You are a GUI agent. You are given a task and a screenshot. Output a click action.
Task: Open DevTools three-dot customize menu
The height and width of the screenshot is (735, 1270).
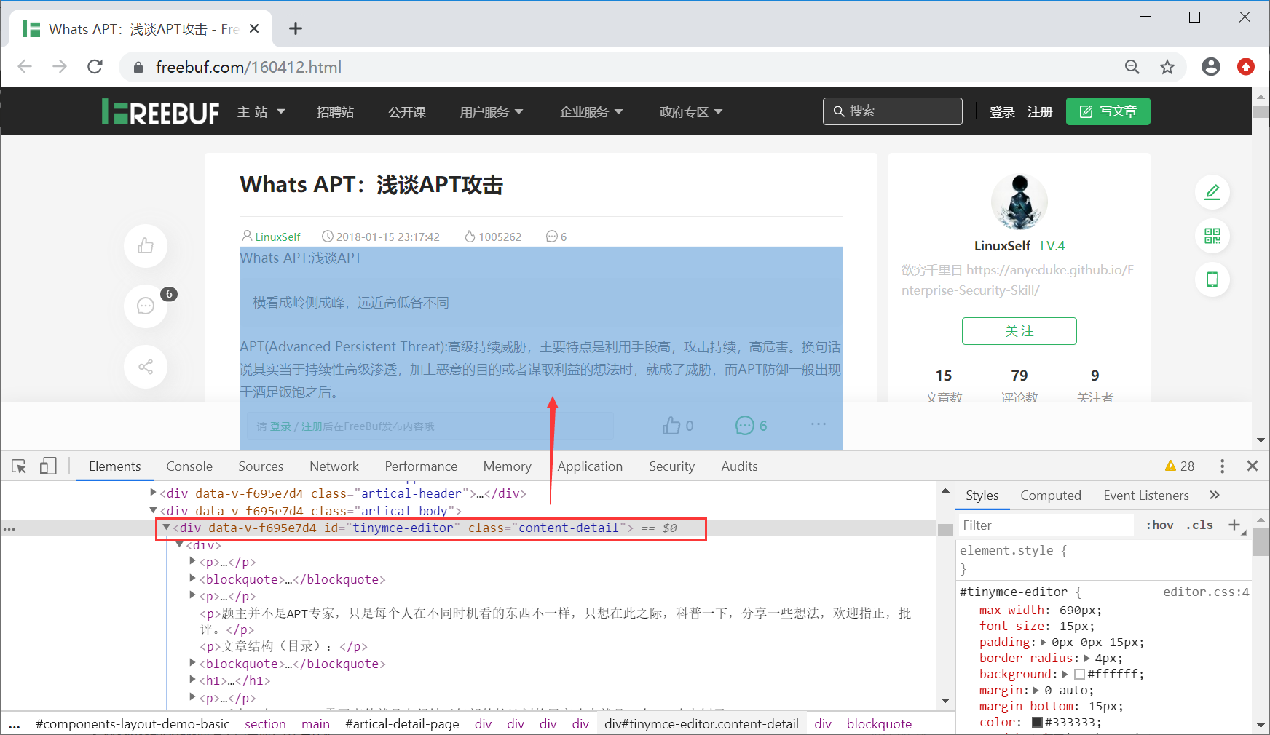coord(1222,466)
